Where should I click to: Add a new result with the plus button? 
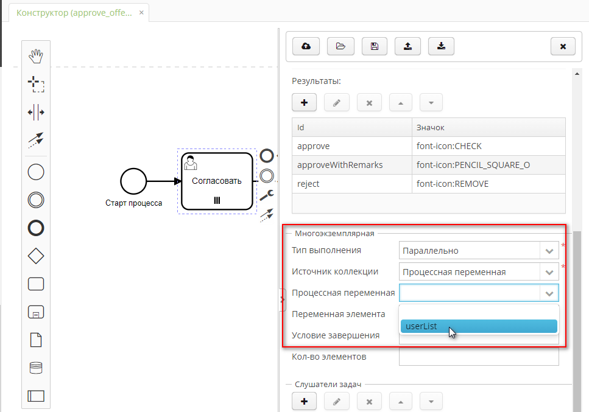[304, 102]
